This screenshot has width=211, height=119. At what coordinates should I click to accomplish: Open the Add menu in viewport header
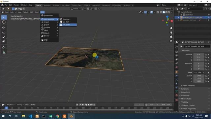pos(31,12)
